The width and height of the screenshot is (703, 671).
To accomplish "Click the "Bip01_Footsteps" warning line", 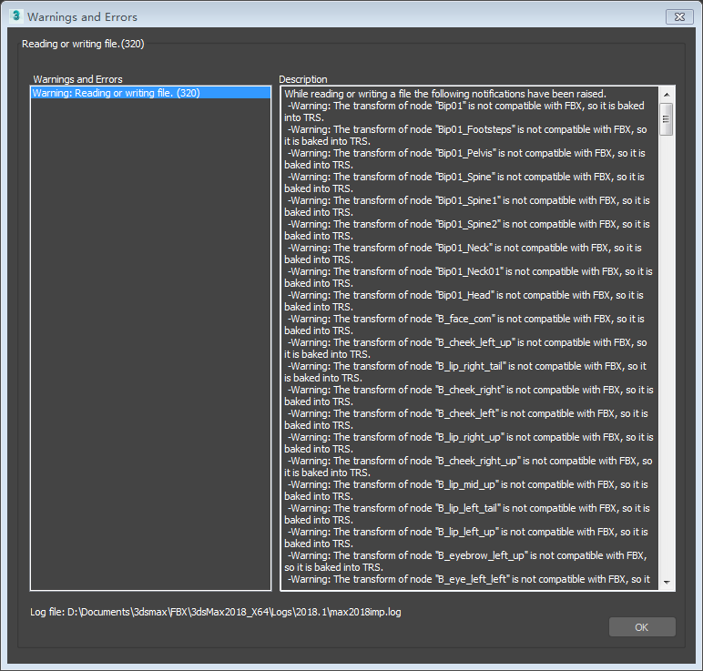I will point(466,129).
